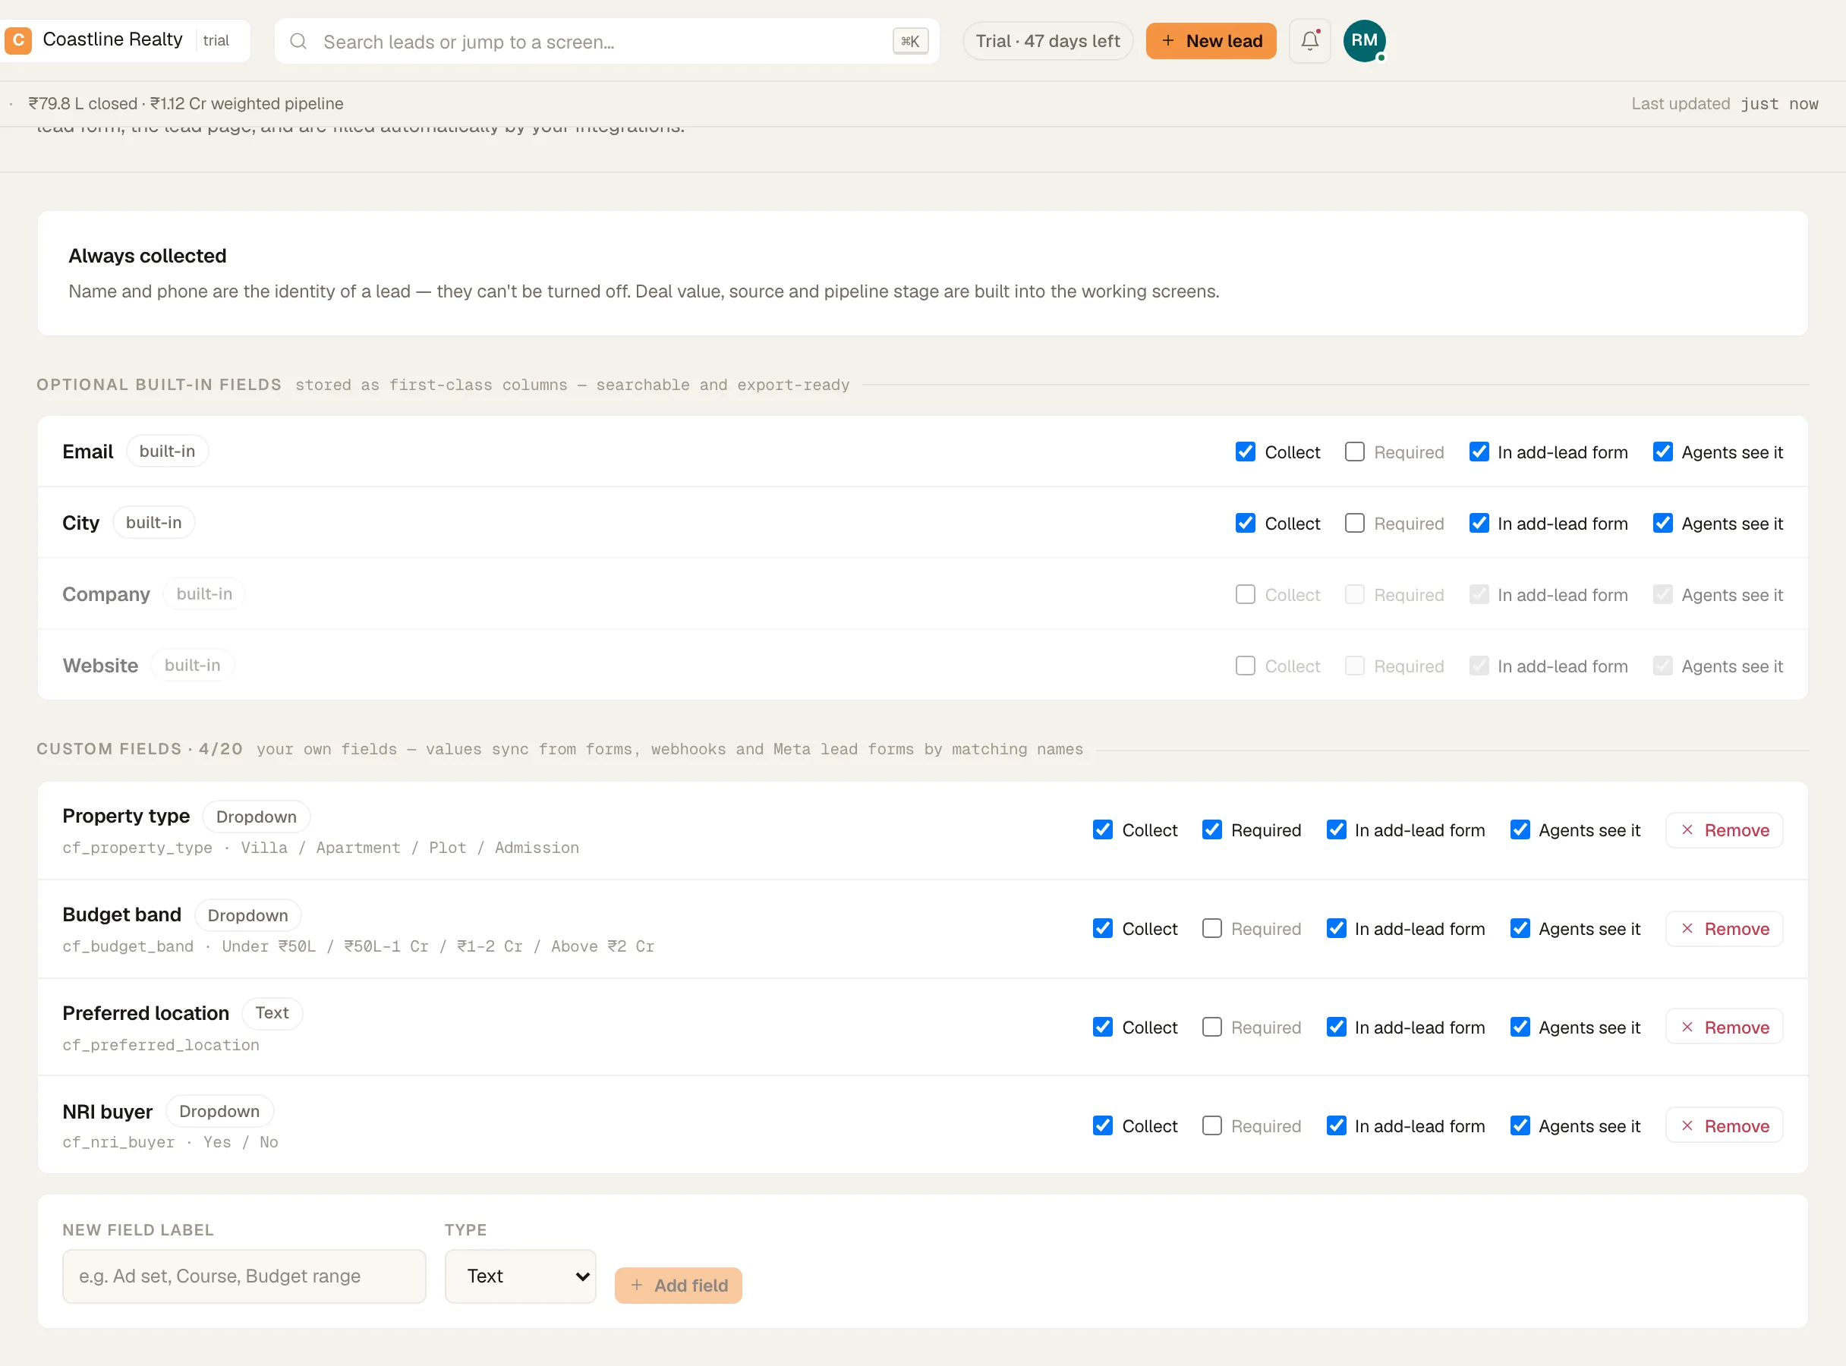Mark NRI buyer as Required

pyautogui.click(x=1211, y=1125)
